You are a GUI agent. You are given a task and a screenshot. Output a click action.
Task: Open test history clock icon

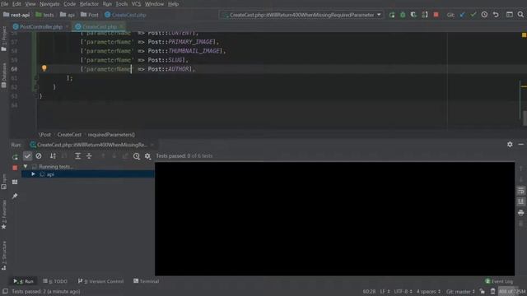tap(137, 156)
